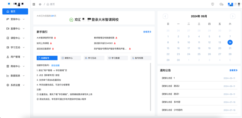Open the truncated 防护服挂号费 guide link

click(x=110, y=49)
